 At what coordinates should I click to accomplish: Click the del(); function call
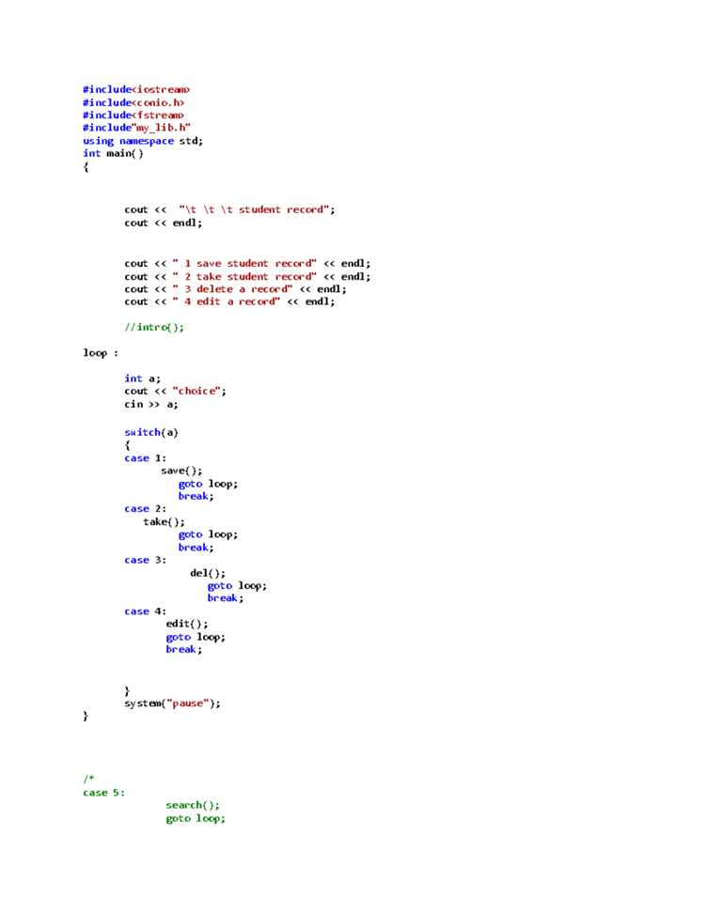[x=208, y=573]
